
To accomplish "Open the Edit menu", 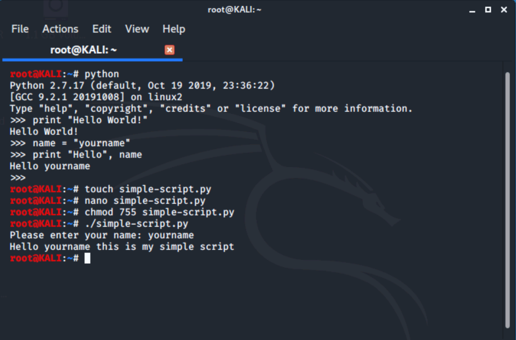I will pyautogui.click(x=102, y=29).
